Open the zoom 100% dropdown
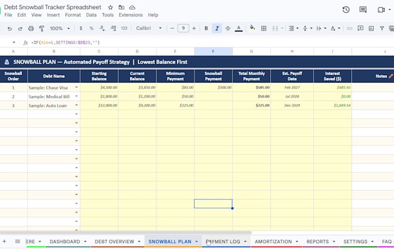 pyautogui.click(x=60, y=28)
